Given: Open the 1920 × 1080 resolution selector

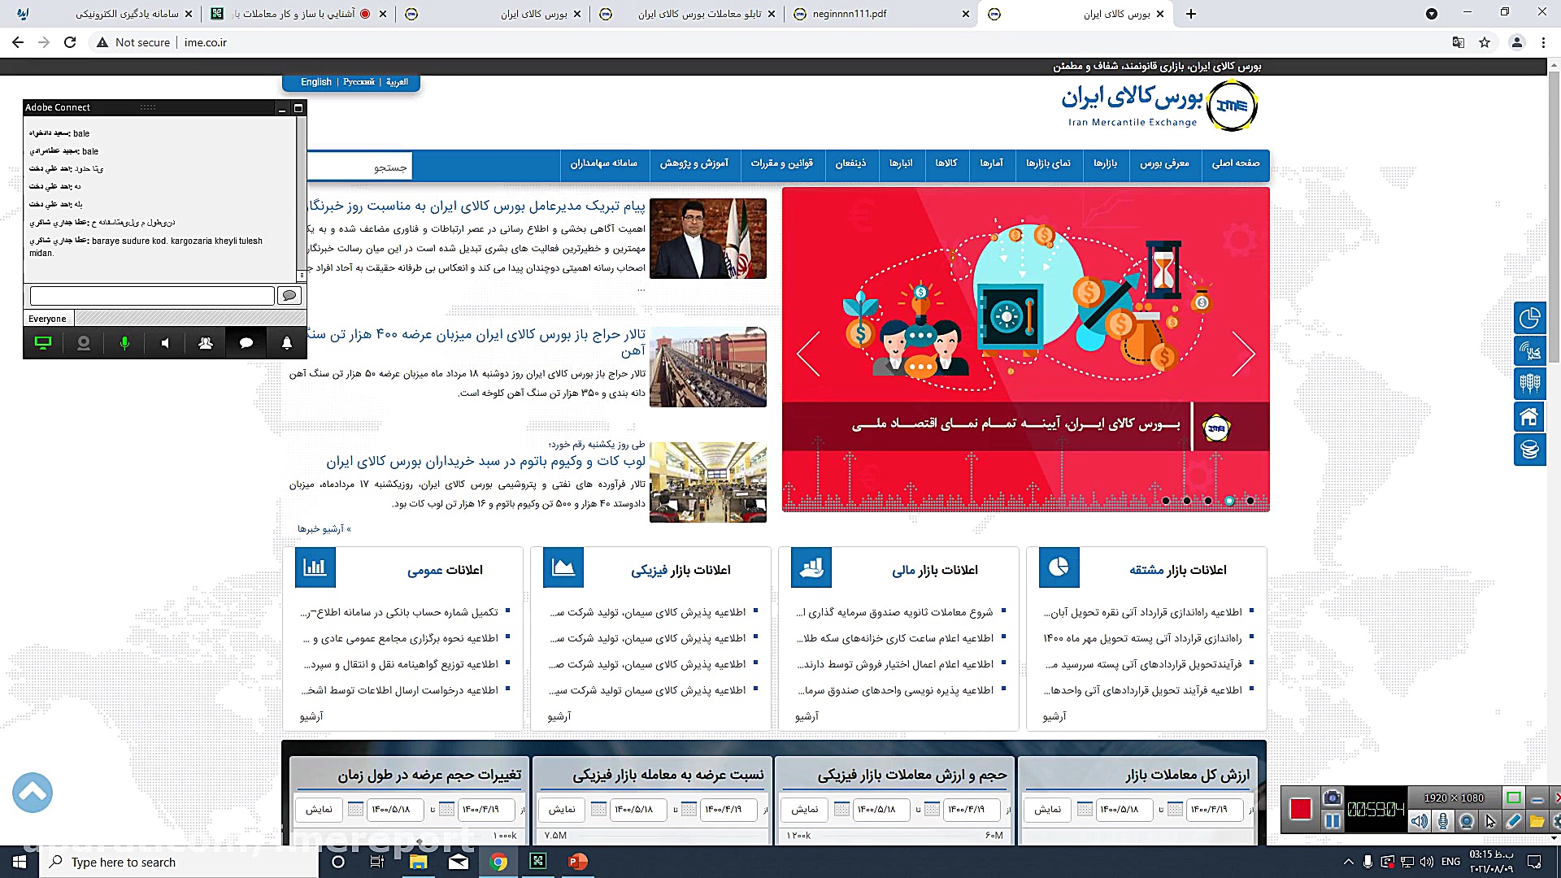Looking at the screenshot, I should pos(1454,798).
